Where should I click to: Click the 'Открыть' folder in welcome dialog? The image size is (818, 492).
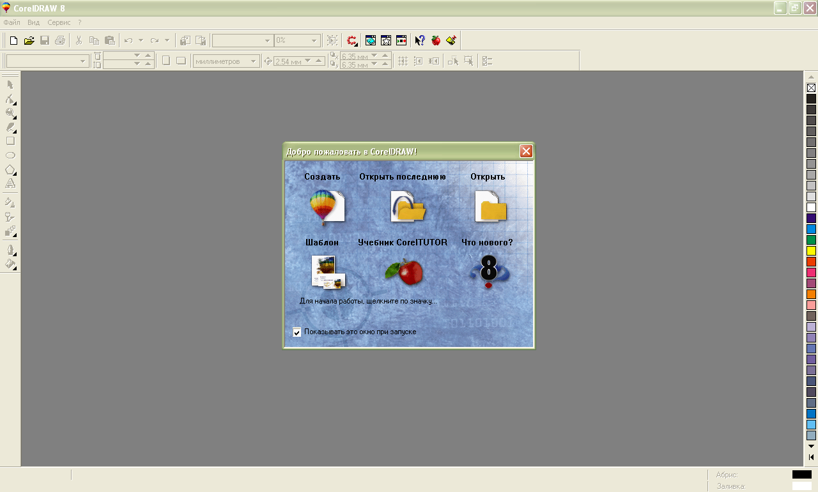(x=490, y=206)
